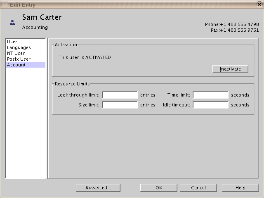Click the Resource Limits group label

pos(72,84)
